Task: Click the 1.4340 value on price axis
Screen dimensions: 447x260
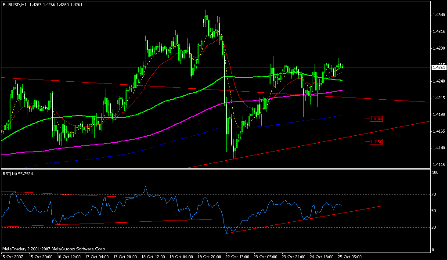Action: pyautogui.click(x=438, y=15)
